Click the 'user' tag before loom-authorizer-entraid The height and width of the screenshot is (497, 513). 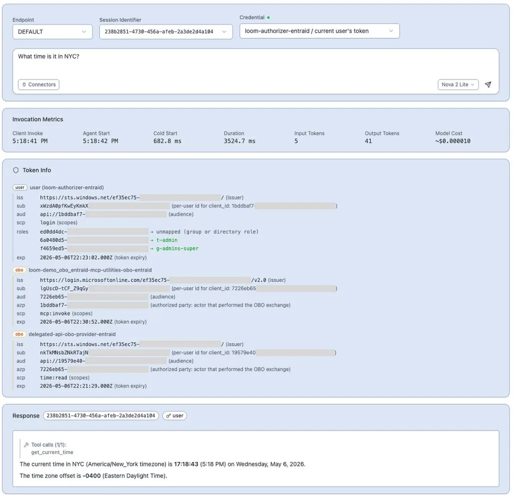pyautogui.click(x=20, y=188)
